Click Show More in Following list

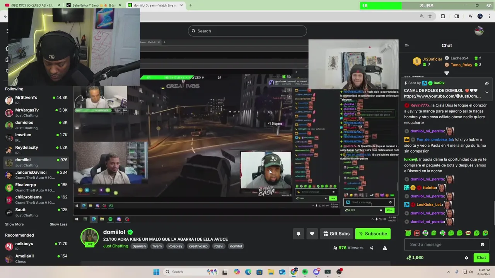[x=14, y=224]
